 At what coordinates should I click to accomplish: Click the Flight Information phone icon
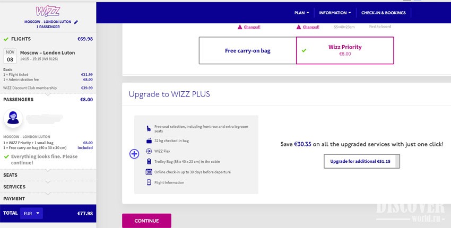pyautogui.click(x=149, y=182)
